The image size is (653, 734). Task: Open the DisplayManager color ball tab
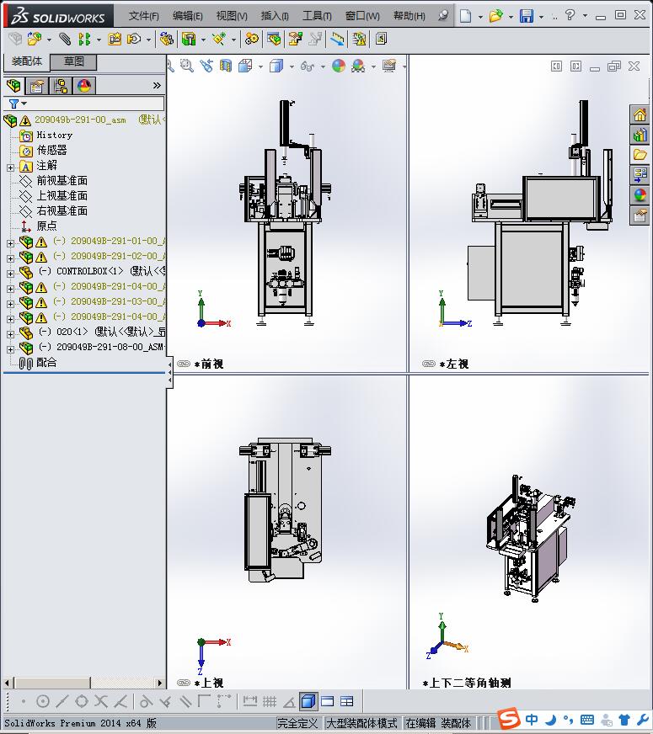(84, 86)
